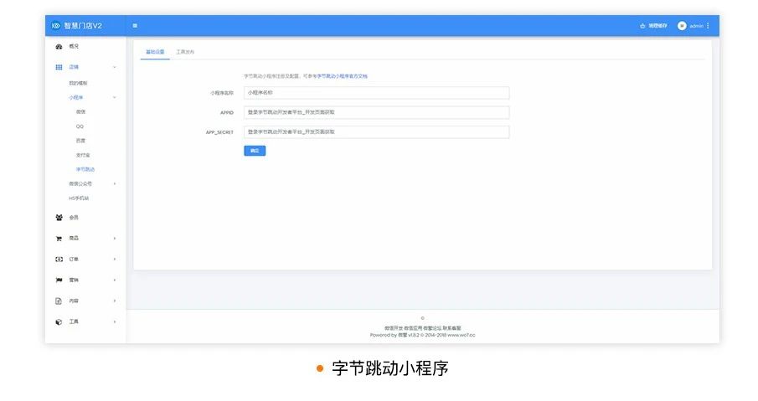Collapse the 店铺 menu chevron
The width and height of the screenshot is (758, 401).
(115, 67)
